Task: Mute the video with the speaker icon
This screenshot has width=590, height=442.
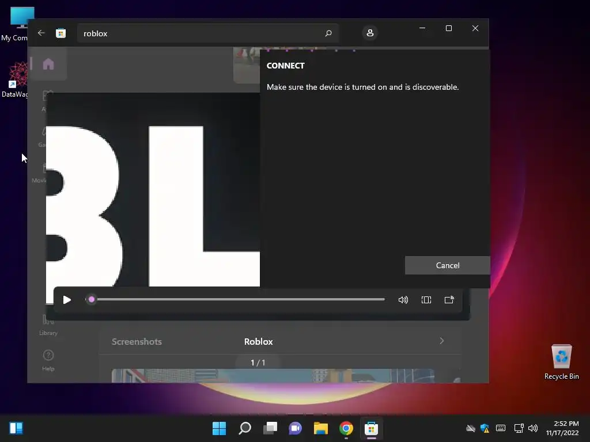Action: (403, 300)
